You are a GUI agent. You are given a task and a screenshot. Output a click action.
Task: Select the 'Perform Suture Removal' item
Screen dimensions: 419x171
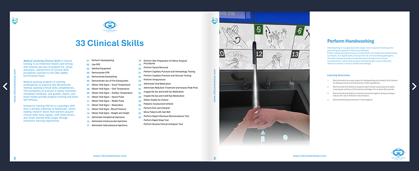[156, 68]
